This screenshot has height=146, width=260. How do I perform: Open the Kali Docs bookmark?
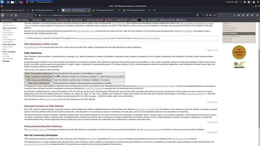(63, 20)
